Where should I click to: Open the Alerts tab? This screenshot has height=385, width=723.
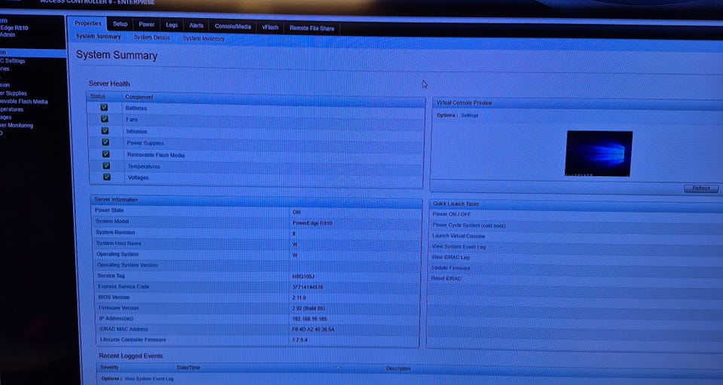click(197, 26)
